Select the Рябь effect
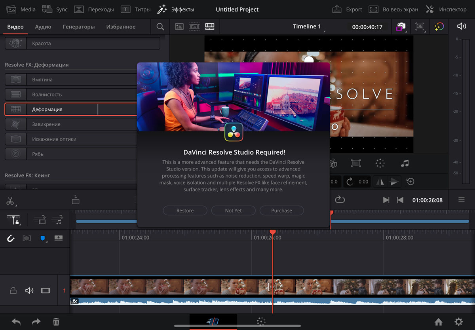This screenshot has height=330, width=475. click(71, 154)
